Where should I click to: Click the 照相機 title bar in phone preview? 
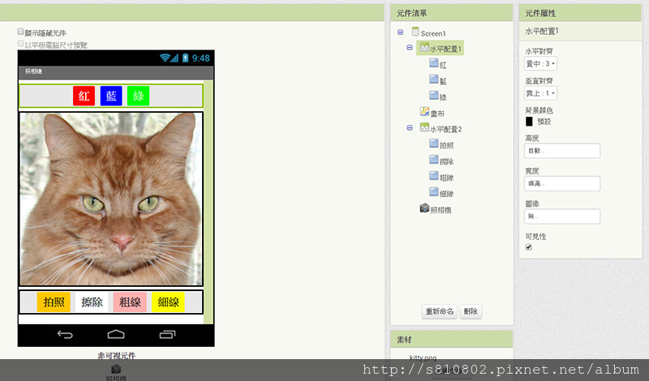click(x=116, y=72)
